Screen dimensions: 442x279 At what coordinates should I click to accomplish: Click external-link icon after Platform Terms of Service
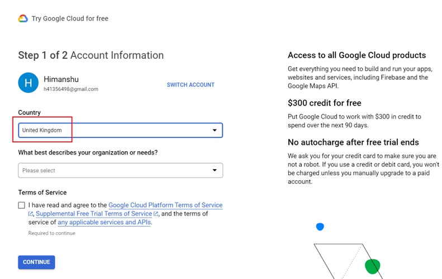[x=31, y=214]
